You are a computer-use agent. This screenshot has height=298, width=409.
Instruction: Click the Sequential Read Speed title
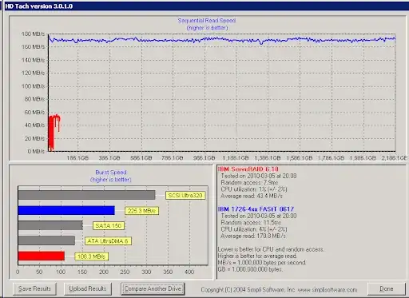(207, 21)
